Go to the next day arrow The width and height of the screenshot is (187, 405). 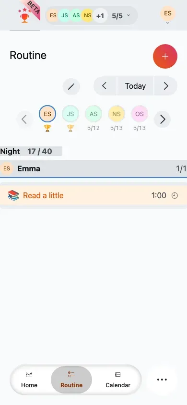pyautogui.click(x=166, y=86)
